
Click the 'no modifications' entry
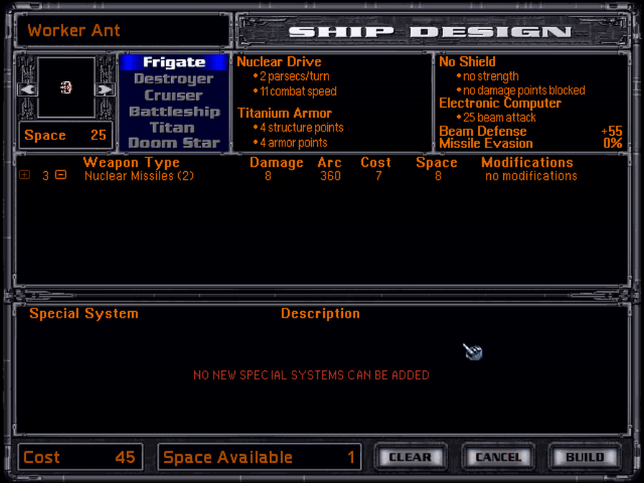click(531, 176)
